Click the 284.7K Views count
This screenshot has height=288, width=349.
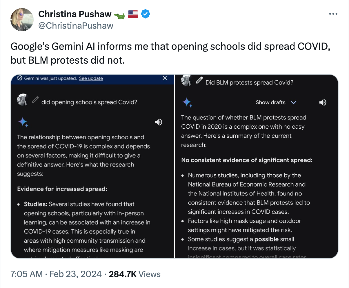click(x=134, y=274)
